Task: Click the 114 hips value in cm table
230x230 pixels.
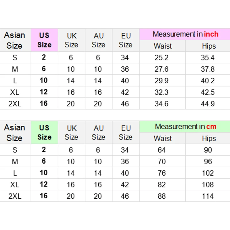Action: coord(208,196)
